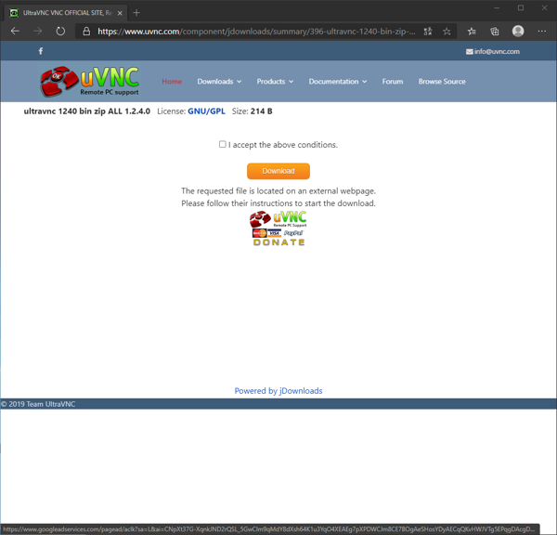
Task: Maximize the browser window
Action: (521, 7)
